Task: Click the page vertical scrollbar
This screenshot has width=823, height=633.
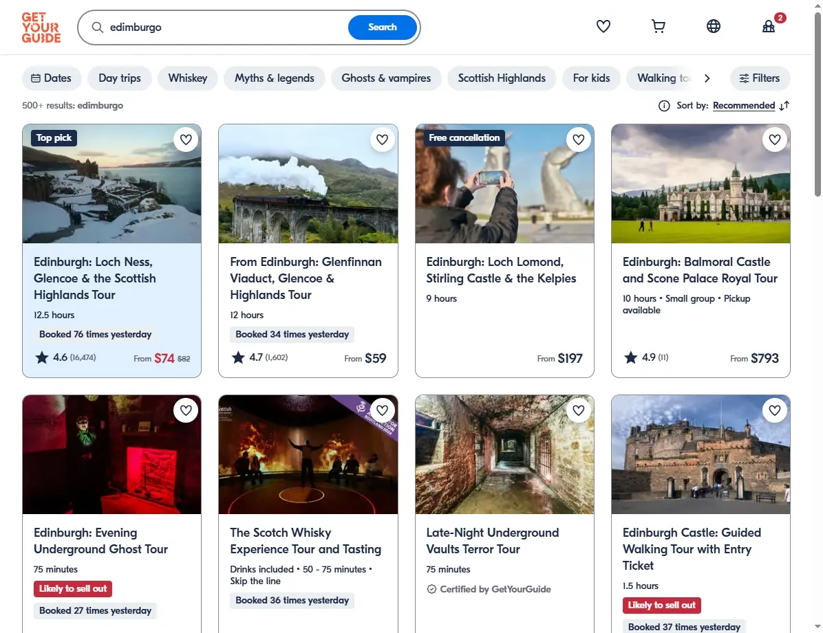Action: pos(817,105)
